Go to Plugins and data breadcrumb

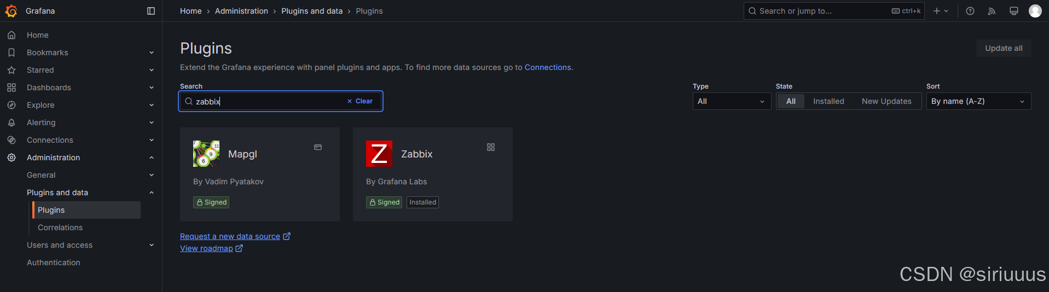(x=312, y=11)
